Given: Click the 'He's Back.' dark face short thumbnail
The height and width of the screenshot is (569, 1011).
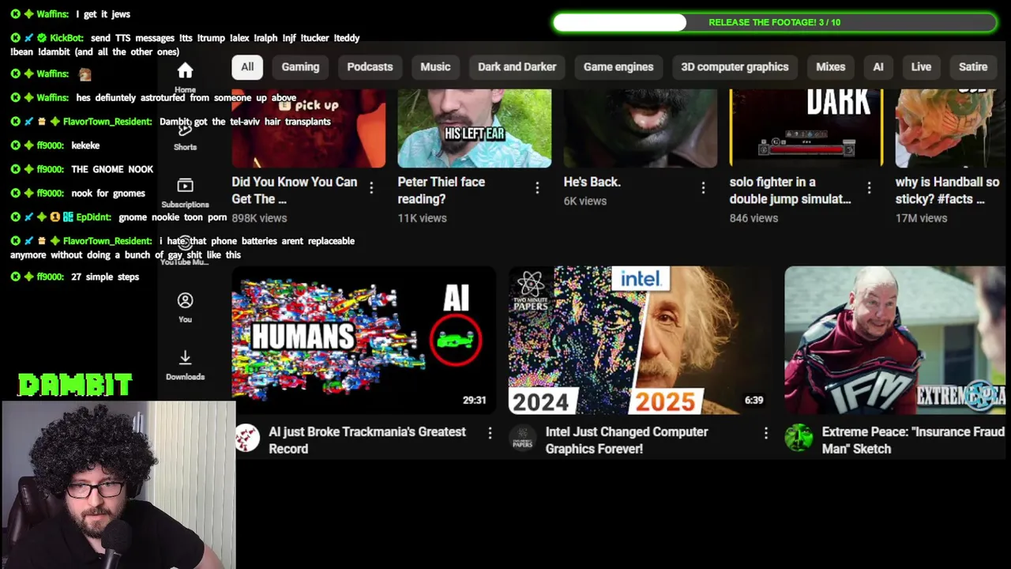Looking at the screenshot, I should [641, 128].
